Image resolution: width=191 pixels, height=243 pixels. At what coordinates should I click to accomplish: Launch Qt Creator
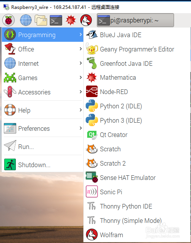click(137, 135)
